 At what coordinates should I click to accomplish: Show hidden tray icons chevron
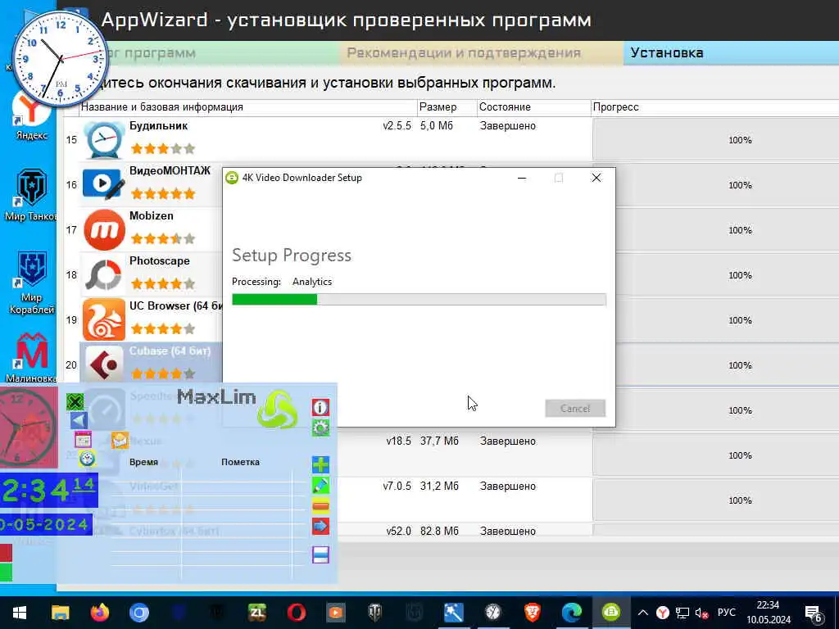pos(643,613)
